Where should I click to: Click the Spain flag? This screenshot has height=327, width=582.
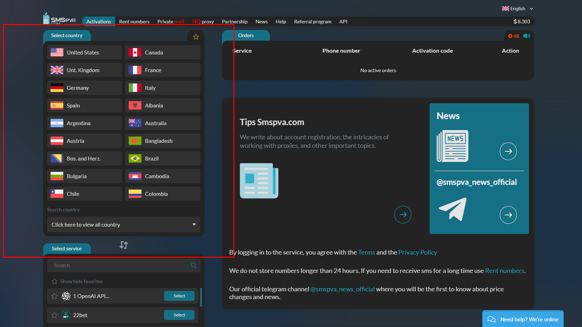point(57,105)
